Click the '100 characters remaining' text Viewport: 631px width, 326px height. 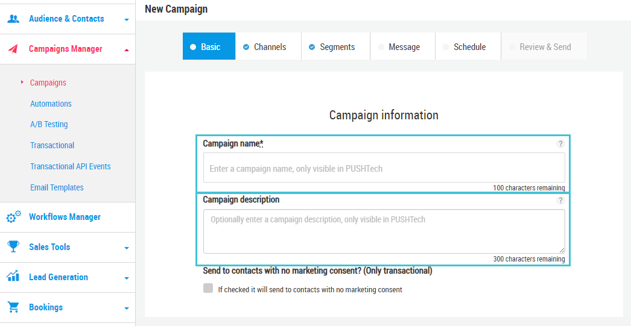pos(529,188)
